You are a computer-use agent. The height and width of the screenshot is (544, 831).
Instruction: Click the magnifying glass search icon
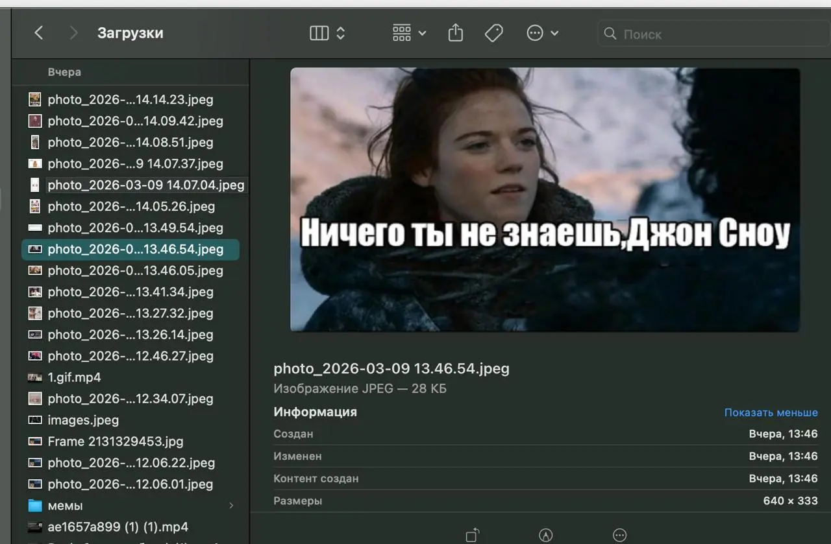tap(610, 33)
